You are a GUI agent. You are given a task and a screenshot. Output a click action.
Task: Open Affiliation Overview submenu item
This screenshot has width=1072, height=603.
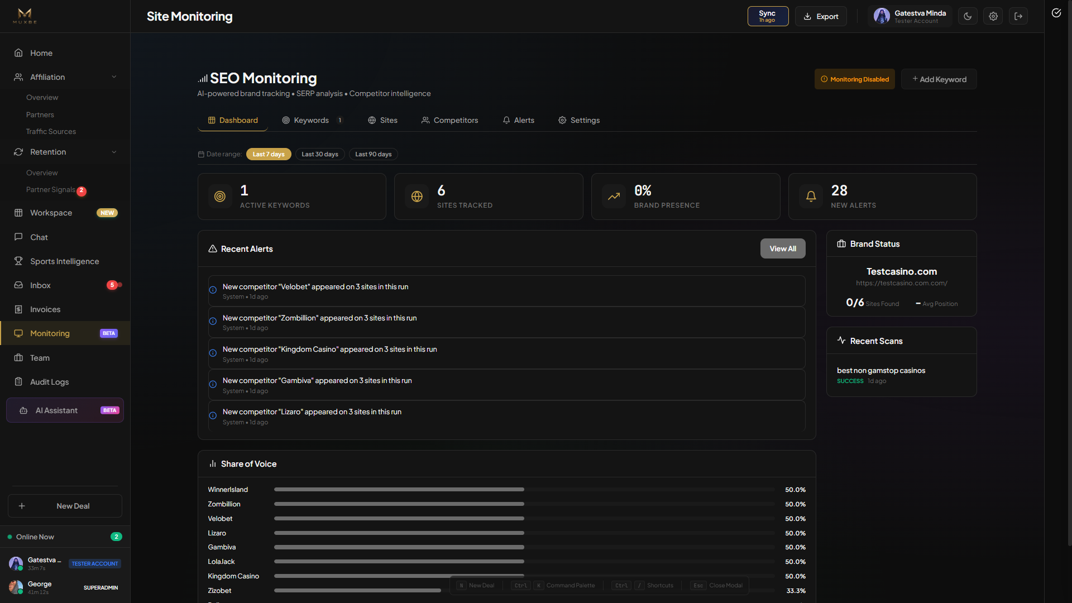tap(42, 97)
